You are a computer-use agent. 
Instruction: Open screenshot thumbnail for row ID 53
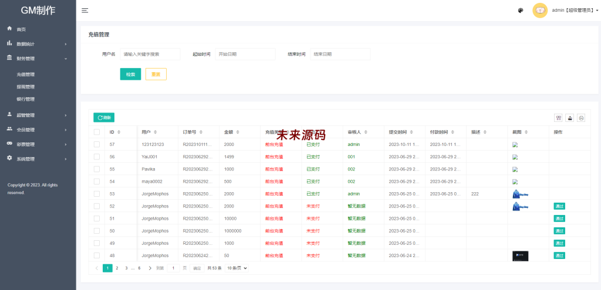(521, 194)
